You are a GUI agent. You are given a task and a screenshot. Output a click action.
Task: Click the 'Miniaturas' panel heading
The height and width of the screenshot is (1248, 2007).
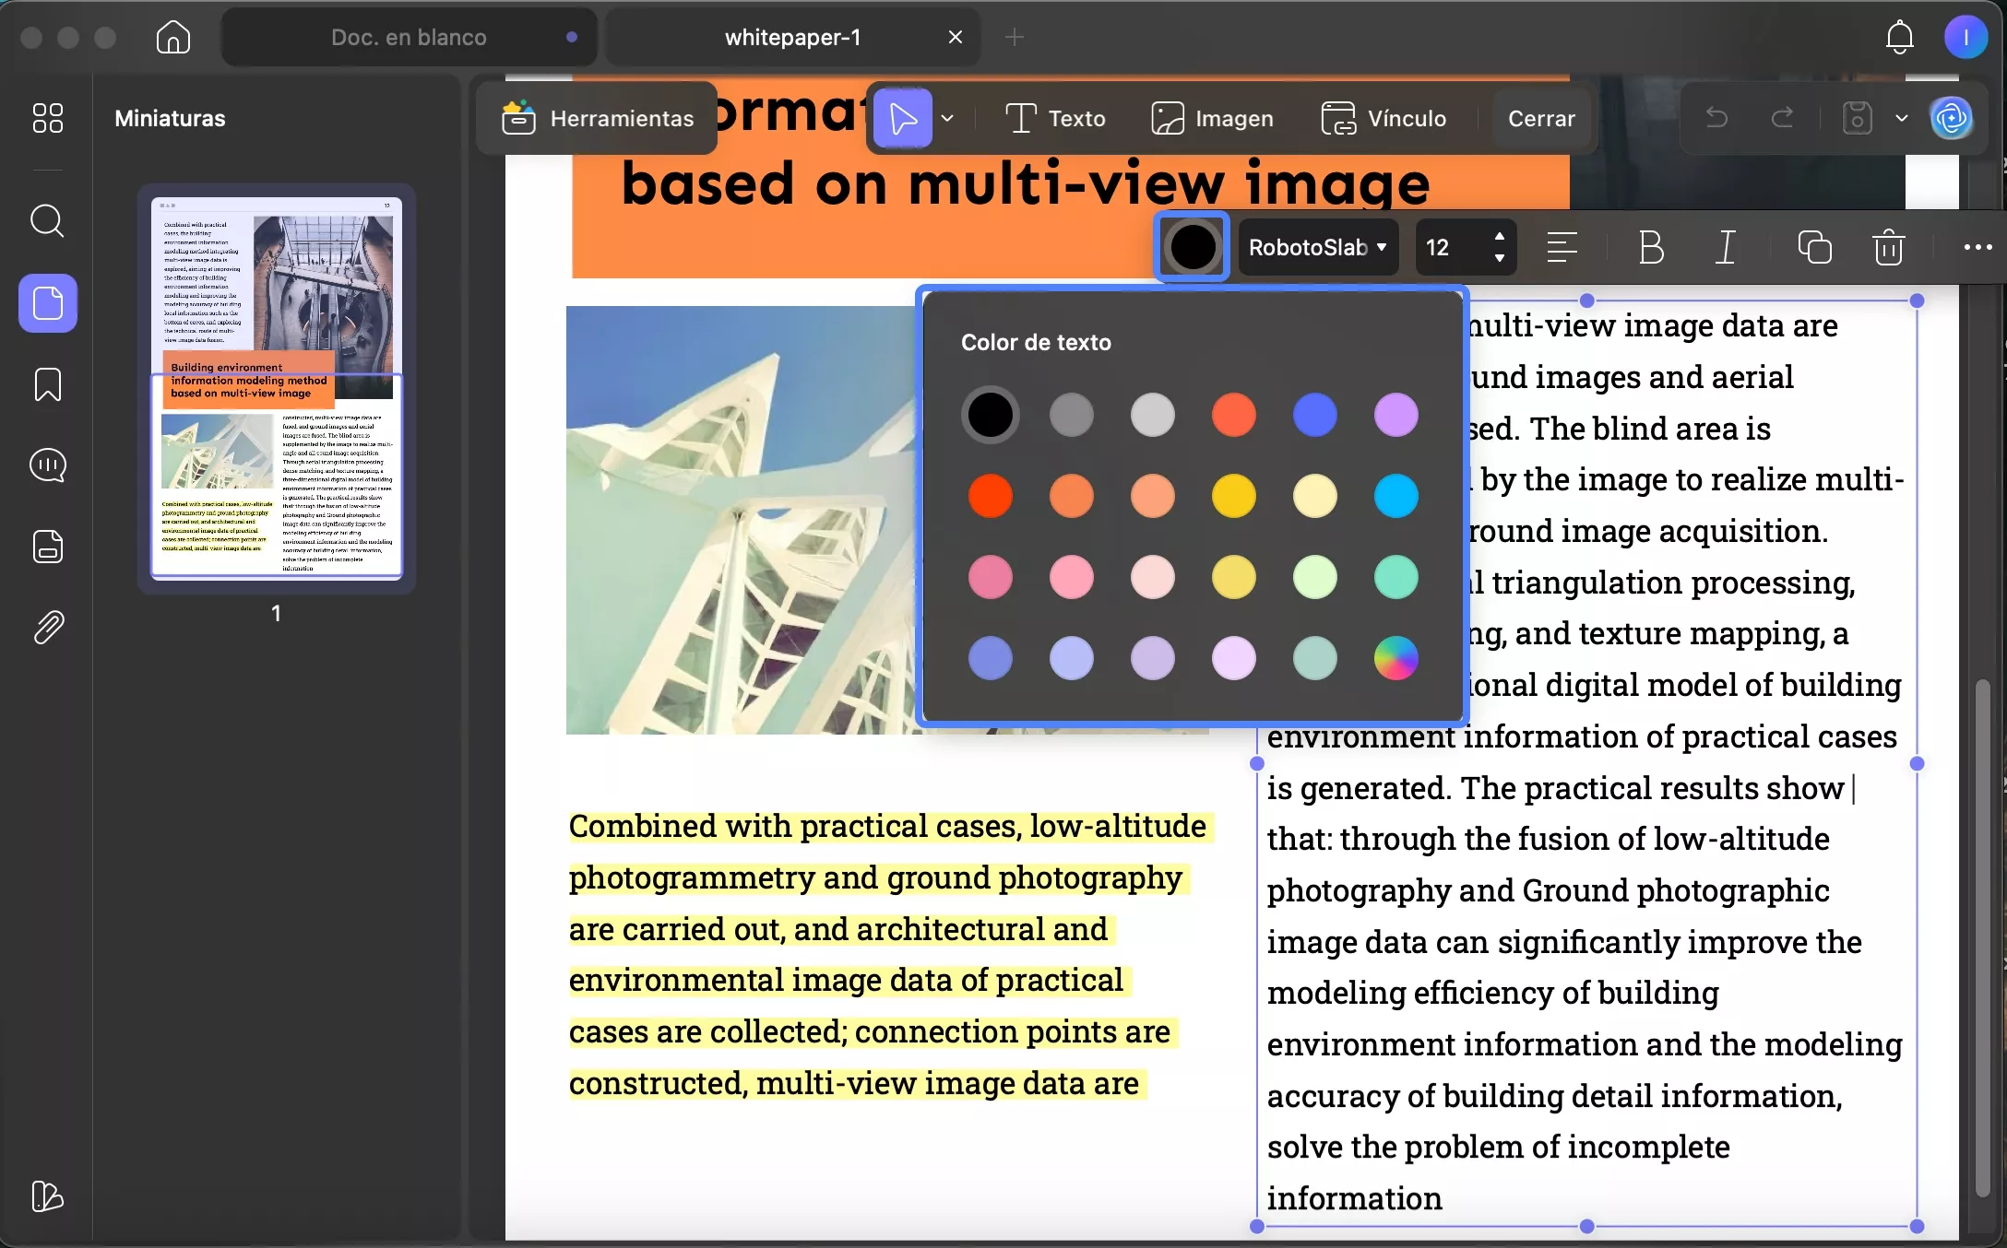point(170,118)
